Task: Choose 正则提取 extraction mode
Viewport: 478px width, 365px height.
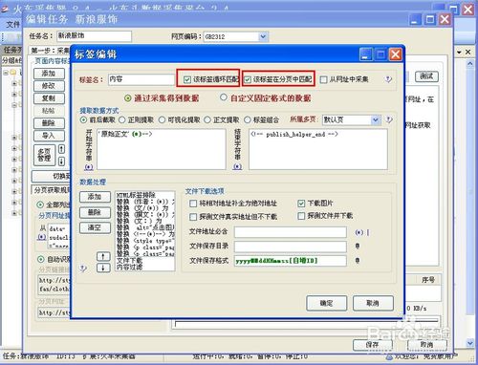Action: pos(122,120)
